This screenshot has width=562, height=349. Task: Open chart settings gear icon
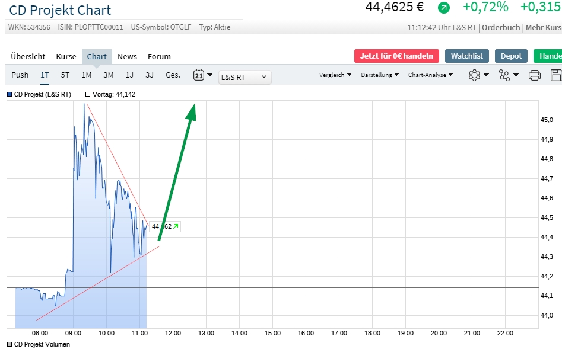tap(474, 75)
